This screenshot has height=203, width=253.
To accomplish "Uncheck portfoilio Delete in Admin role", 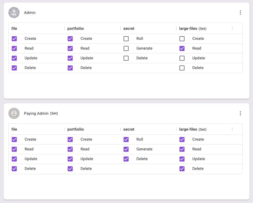I will click(70, 68).
